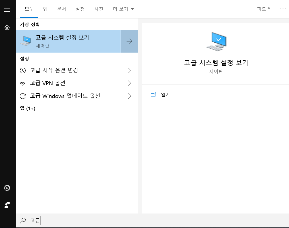Click the 설정 section heading in results

[24, 58]
